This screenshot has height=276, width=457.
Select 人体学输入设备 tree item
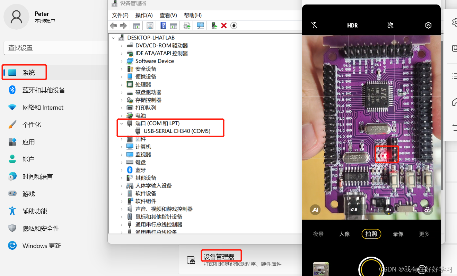(153, 186)
